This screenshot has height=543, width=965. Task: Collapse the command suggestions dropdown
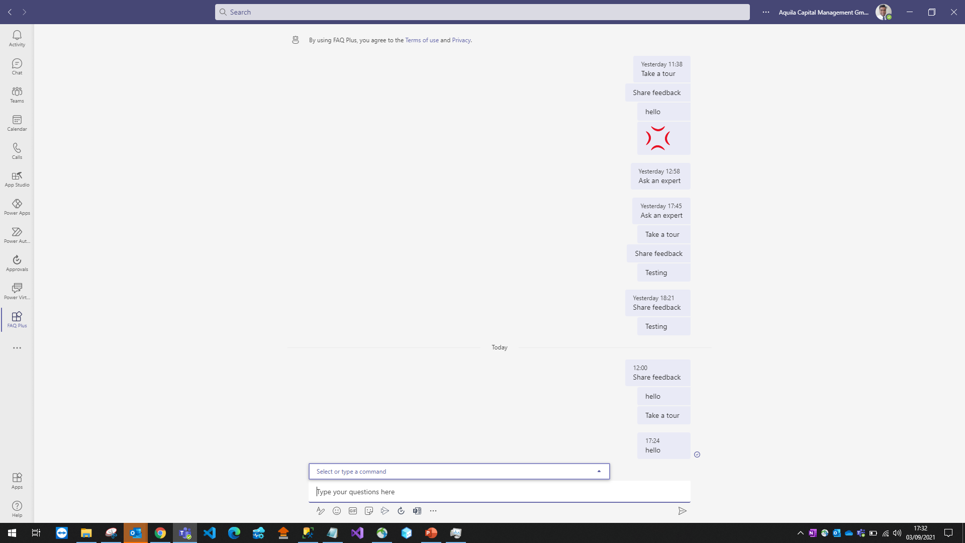tap(599, 471)
